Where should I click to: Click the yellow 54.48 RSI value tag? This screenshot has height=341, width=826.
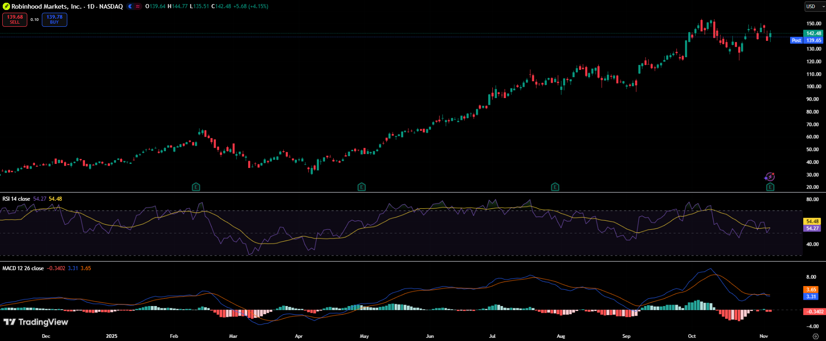(812, 222)
